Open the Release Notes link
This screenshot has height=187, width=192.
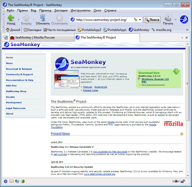(x=91, y=90)
